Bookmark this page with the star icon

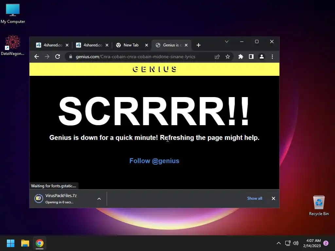click(228, 57)
